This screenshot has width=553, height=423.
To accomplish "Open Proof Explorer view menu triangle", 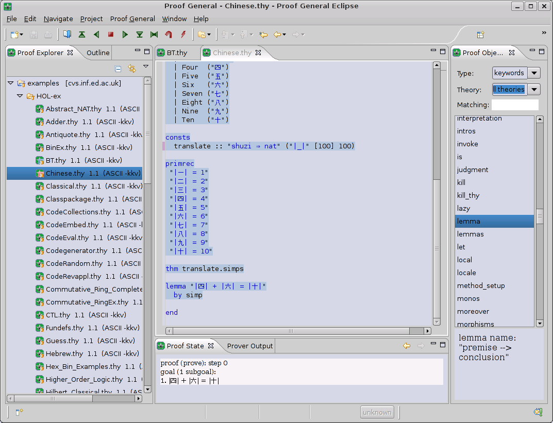I will point(146,66).
